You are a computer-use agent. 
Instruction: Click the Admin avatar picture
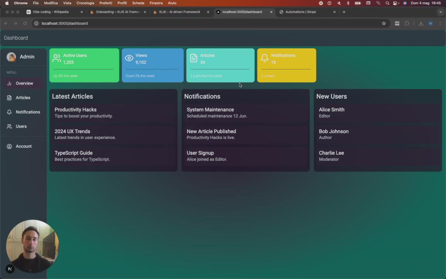click(11, 57)
